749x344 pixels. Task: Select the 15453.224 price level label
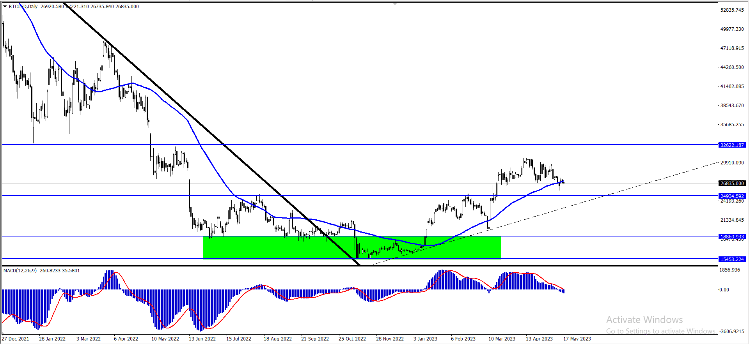click(732, 259)
